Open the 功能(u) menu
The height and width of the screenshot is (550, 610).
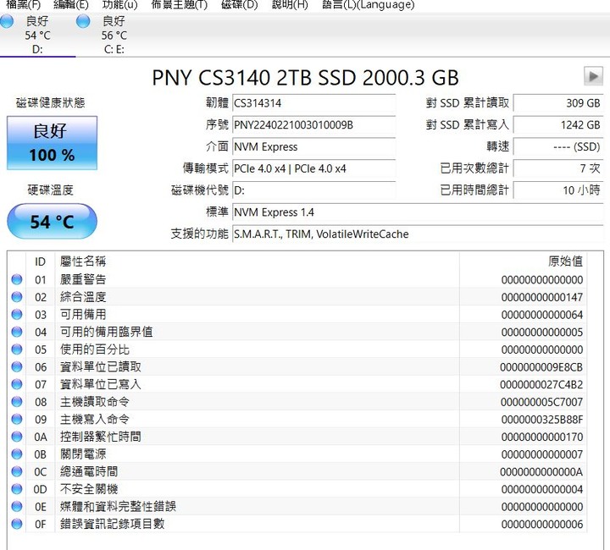(119, 5)
